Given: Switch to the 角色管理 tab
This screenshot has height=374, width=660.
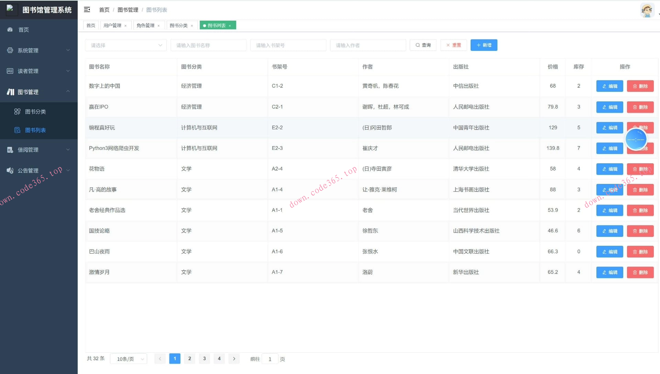Looking at the screenshot, I should point(146,25).
